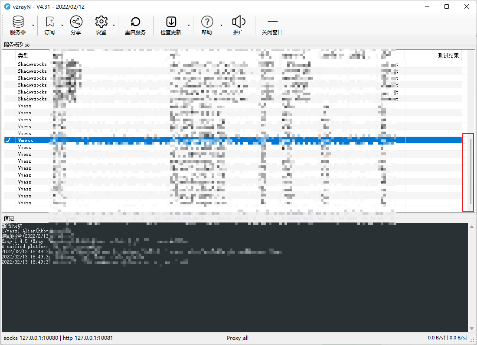Click the '启动服务(2022/2/13' log line
Viewport: 477px width, 345px height.
(x=25, y=236)
